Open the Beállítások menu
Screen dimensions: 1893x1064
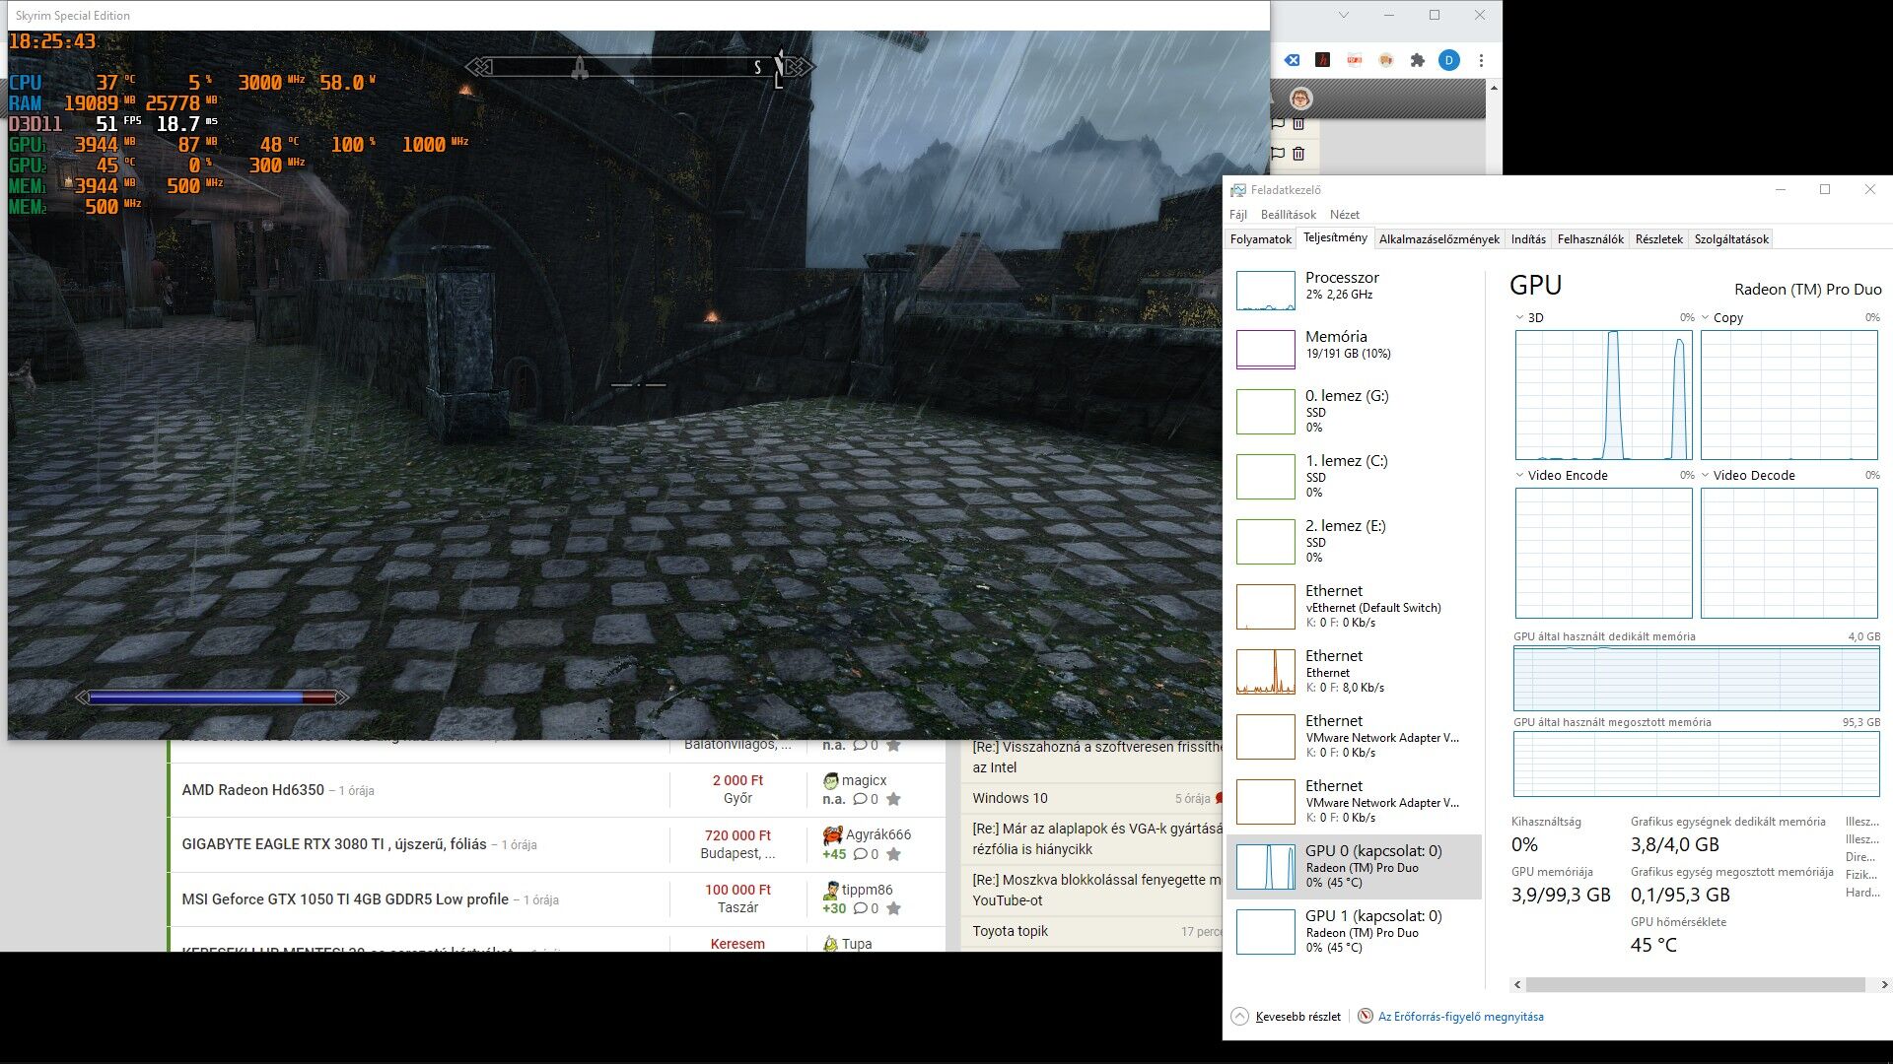click(x=1288, y=214)
